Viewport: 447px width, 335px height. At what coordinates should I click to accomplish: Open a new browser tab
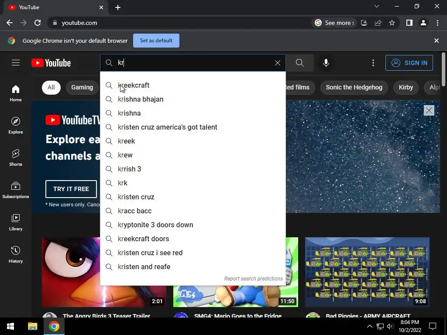(x=118, y=7)
